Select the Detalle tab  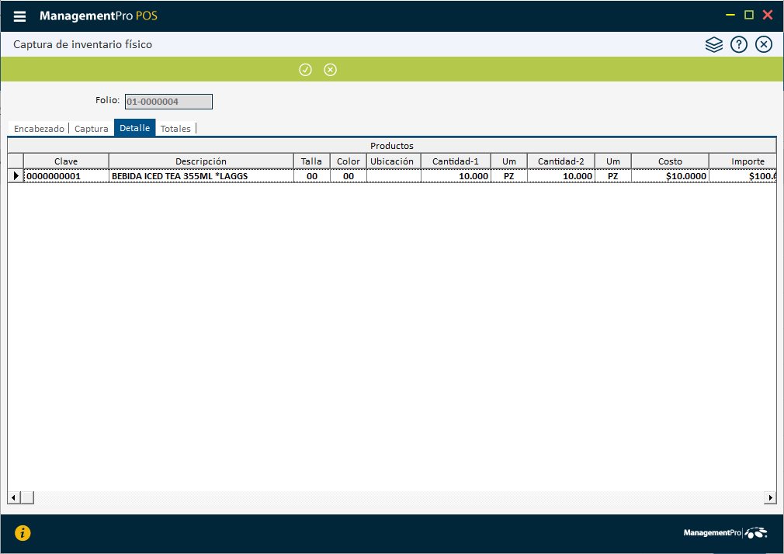pyautogui.click(x=134, y=128)
